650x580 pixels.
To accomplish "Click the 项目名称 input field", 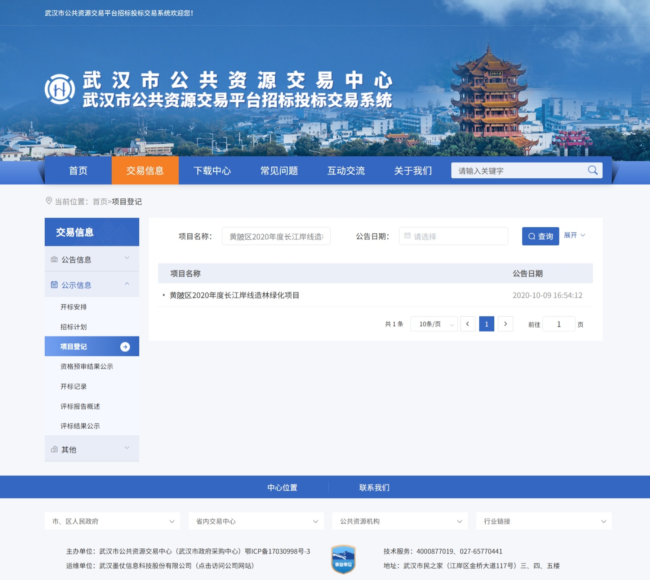I will (276, 236).
